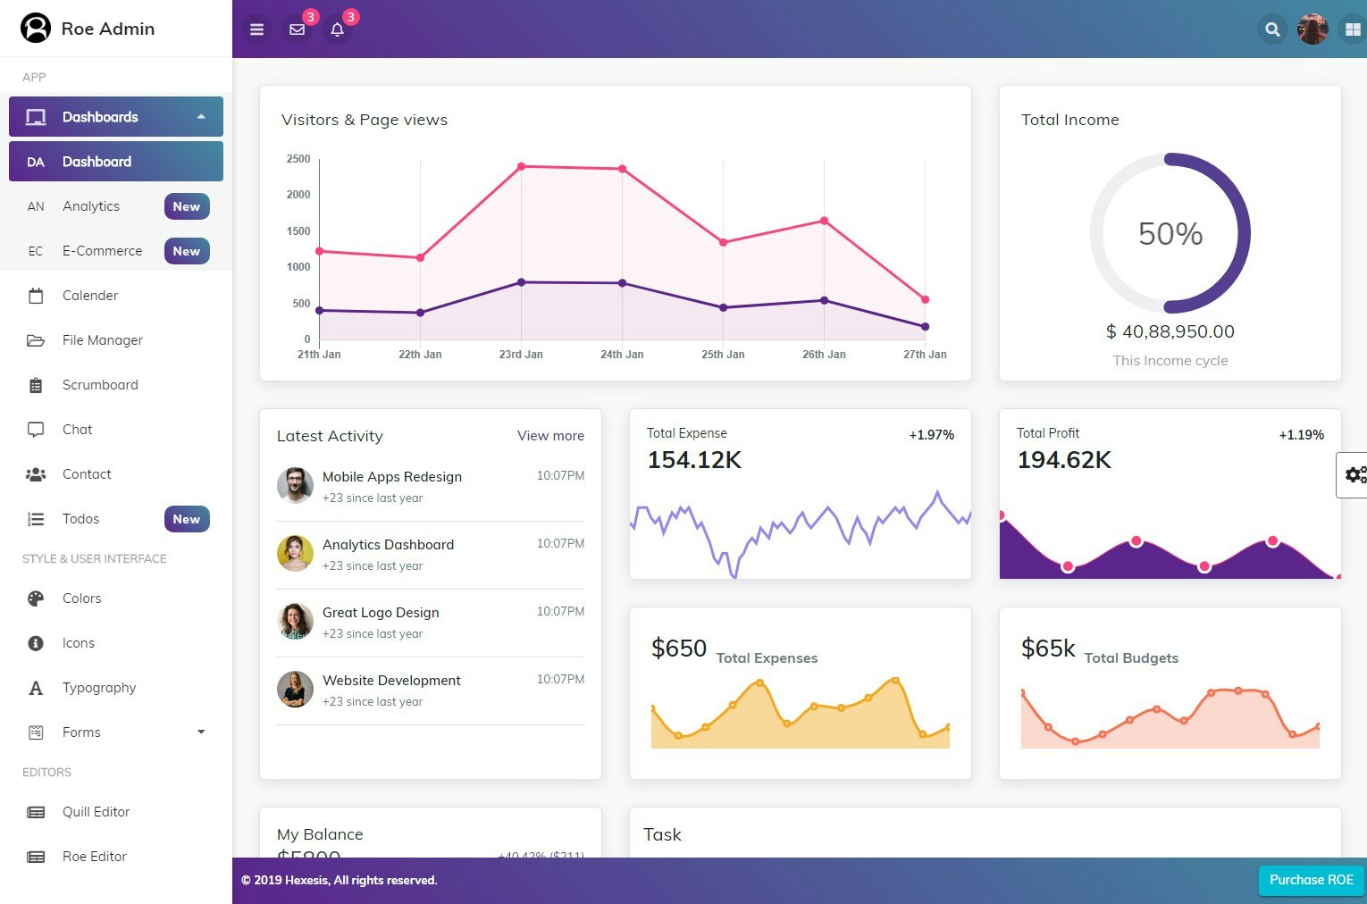Collapse the Dashboards menu section
The height and width of the screenshot is (904, 1367).
coord(116,117)
